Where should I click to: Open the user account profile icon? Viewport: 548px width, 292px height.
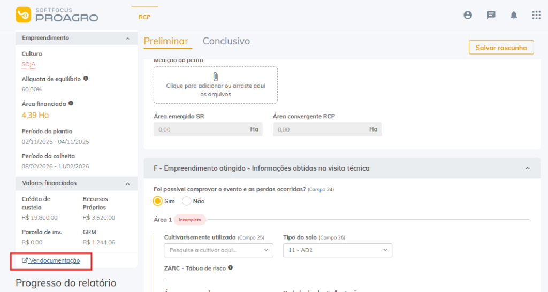pos(468,15)
